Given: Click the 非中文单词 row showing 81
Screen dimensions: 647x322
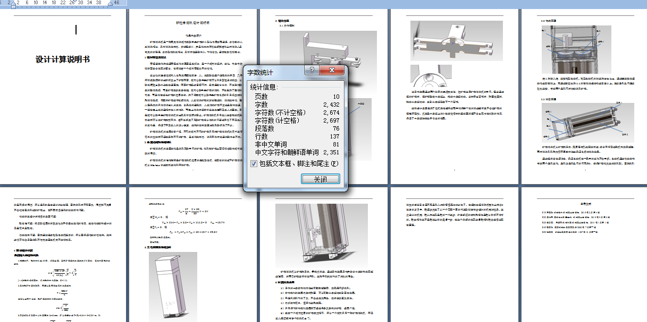Looking at the screenshot, I should pos(297,144).
